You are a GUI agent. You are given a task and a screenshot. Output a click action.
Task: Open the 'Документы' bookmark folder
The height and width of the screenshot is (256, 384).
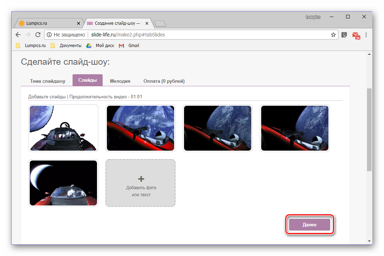coord(66,46)
